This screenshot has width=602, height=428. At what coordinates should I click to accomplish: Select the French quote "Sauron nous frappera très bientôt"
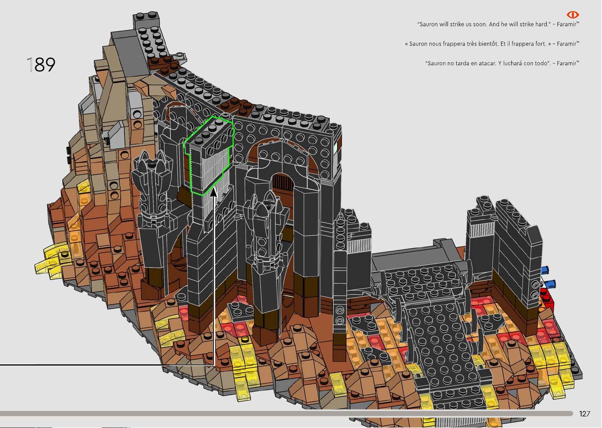pos(492,44)
